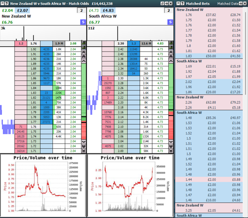
Task: Toggle second checkmark option atop South Africa ladder scrollbar
Action: (x=171, y=47)
